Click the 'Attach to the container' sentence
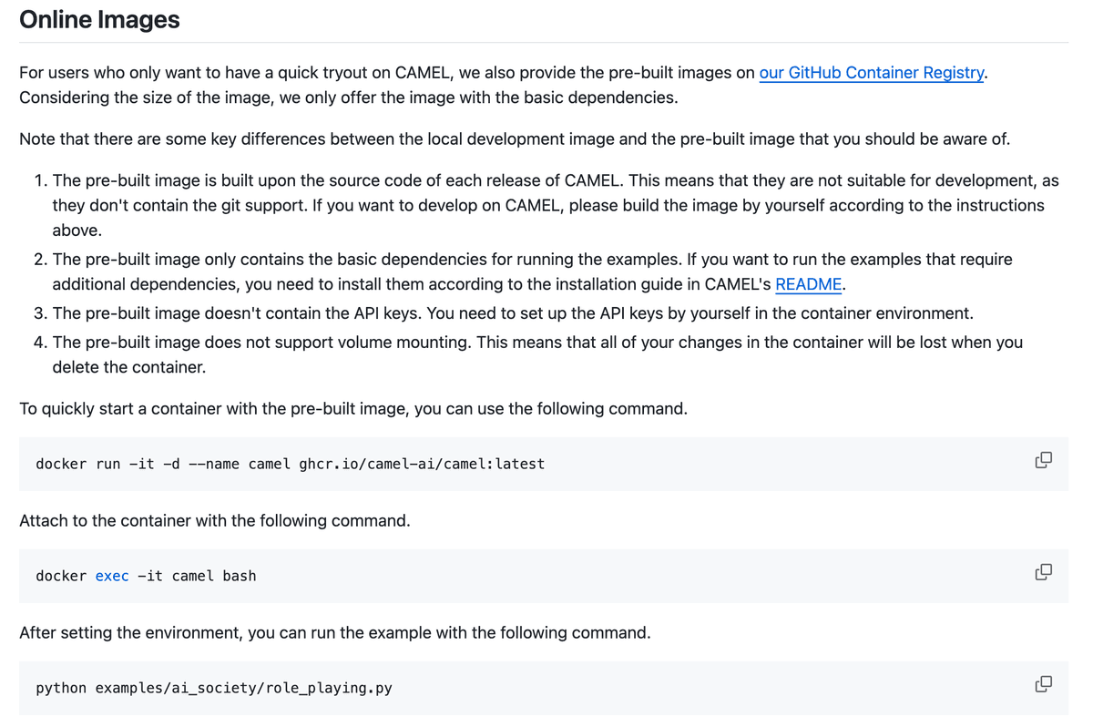This screenshot has width=1093, height=727. (215, 521)
